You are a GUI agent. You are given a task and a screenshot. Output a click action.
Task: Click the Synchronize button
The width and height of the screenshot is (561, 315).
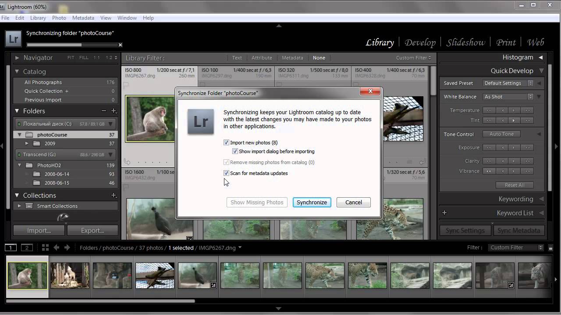pyautogui.click(x=312, y=202)
